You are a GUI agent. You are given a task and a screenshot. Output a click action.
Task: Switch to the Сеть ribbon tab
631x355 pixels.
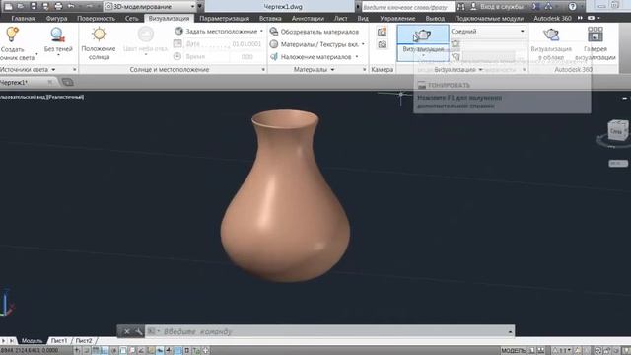[131, 18]
